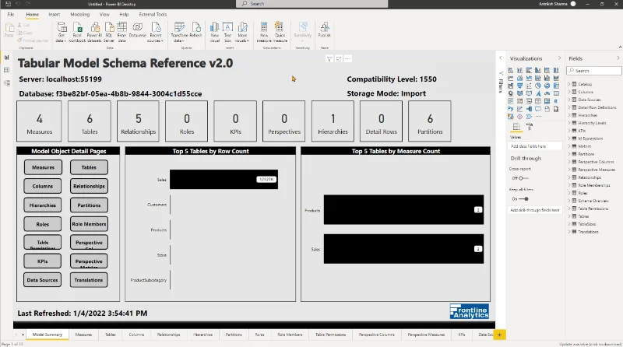Expand the Filters pane

[x=501, y=58]
